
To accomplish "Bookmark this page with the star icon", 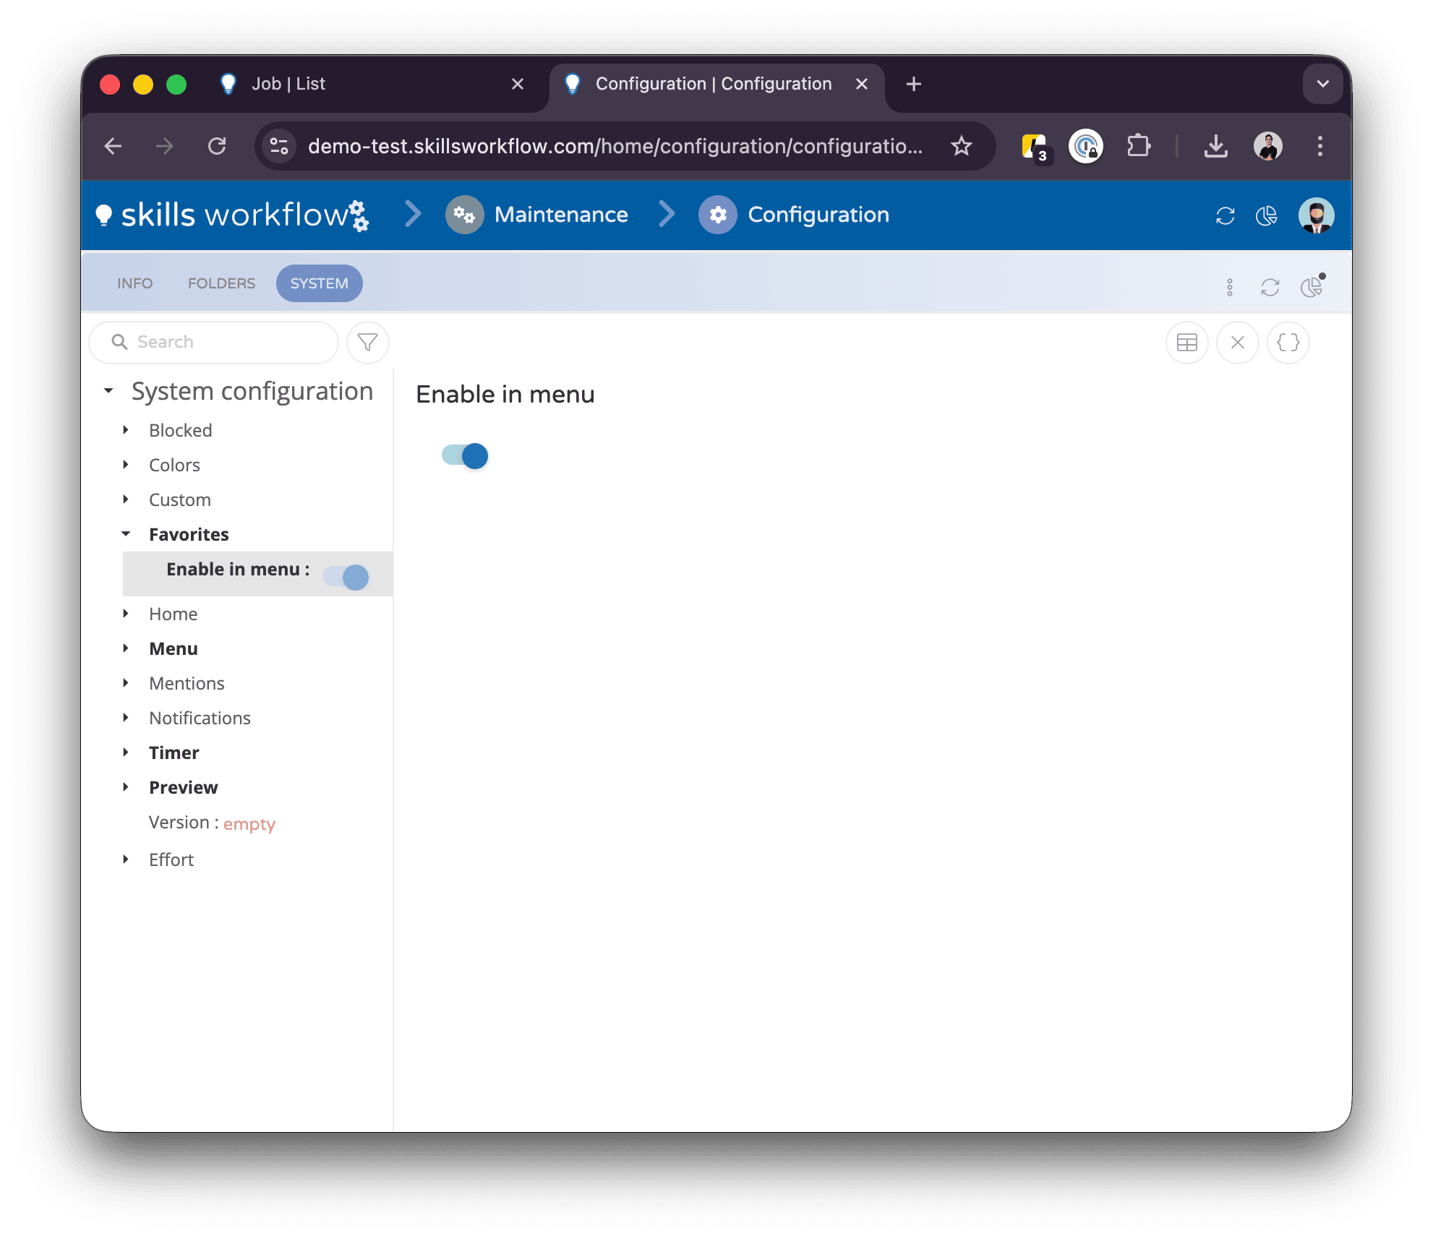I will click(x=961, y=146).
